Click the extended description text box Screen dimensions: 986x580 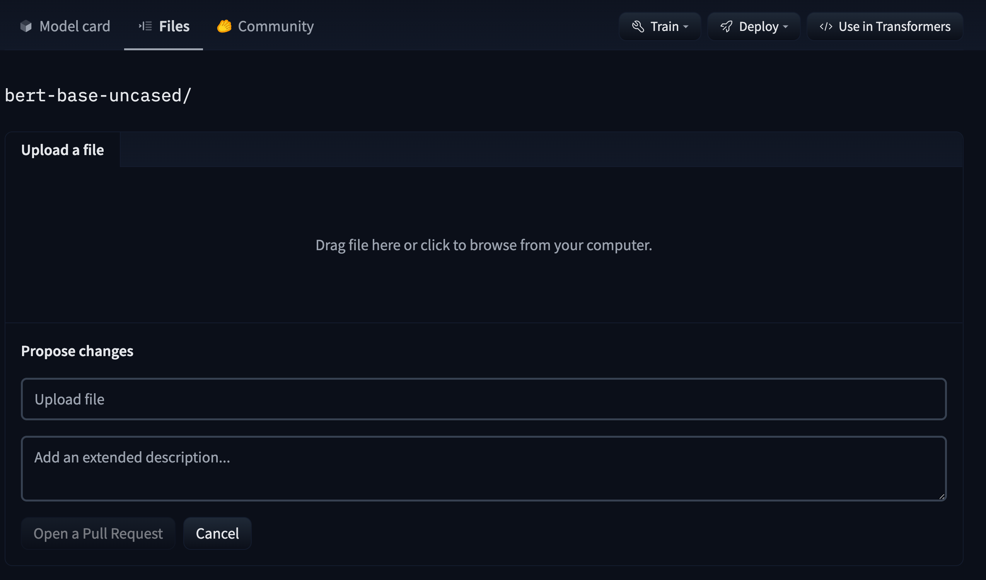coord(484,469)
